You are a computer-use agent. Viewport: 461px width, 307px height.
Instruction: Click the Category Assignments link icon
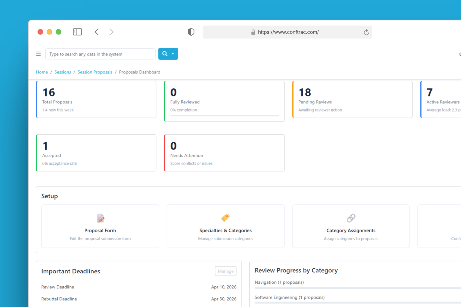point(351,218)
